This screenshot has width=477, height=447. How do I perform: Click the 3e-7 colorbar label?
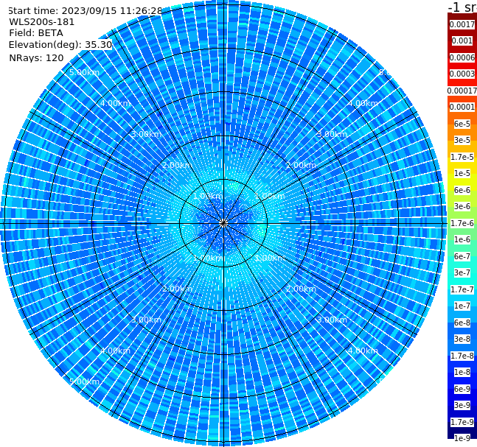[462, 272]
